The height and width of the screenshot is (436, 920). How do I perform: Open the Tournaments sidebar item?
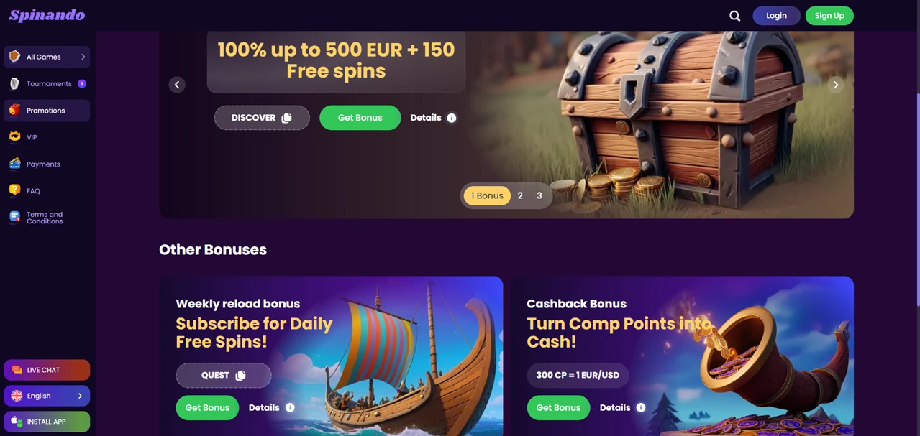pos(47,84)
